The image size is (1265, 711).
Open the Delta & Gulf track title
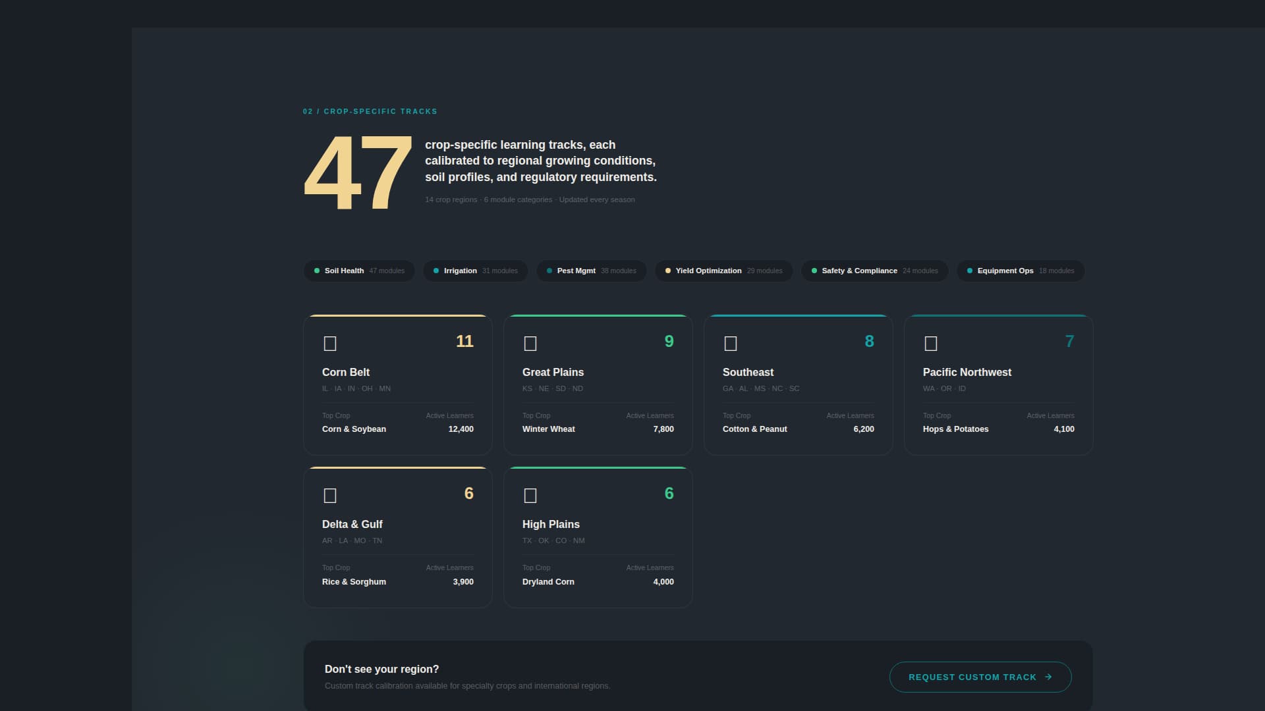pos(352,524)
